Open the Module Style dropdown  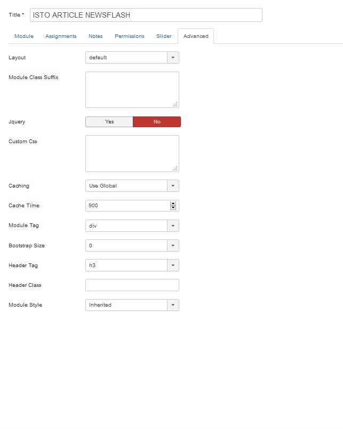coord(132,305)
